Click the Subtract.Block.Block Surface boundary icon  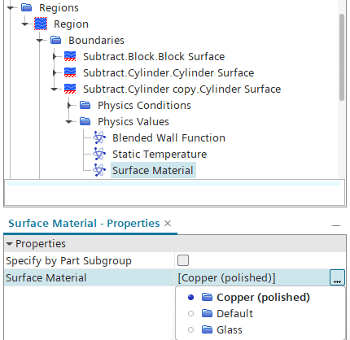click(x=70, y=56)
